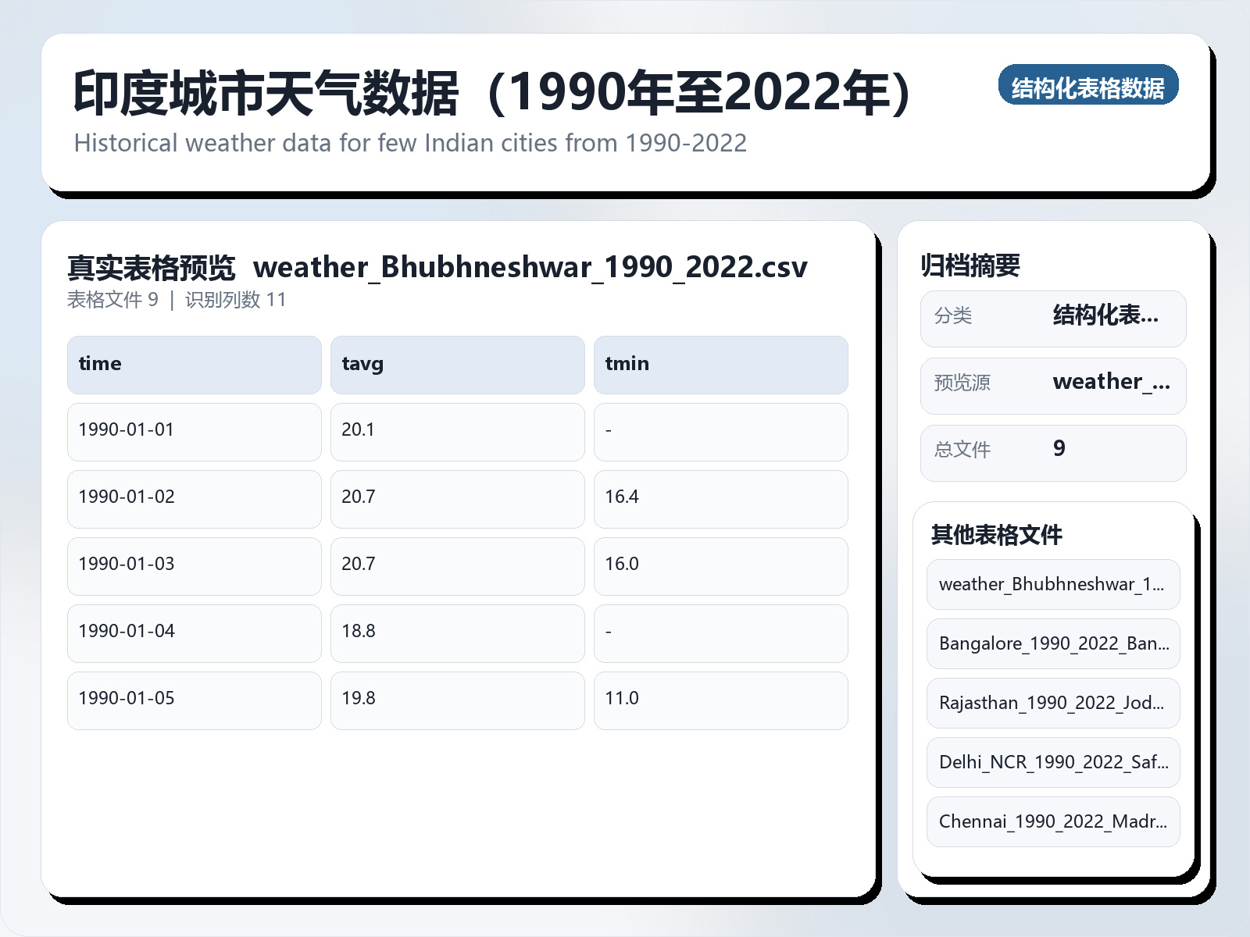1250x937 pixels.
Task: Open the weather_Bhubhneshwar_1... entry under 其他表格文件
Action: point(1052,584)
